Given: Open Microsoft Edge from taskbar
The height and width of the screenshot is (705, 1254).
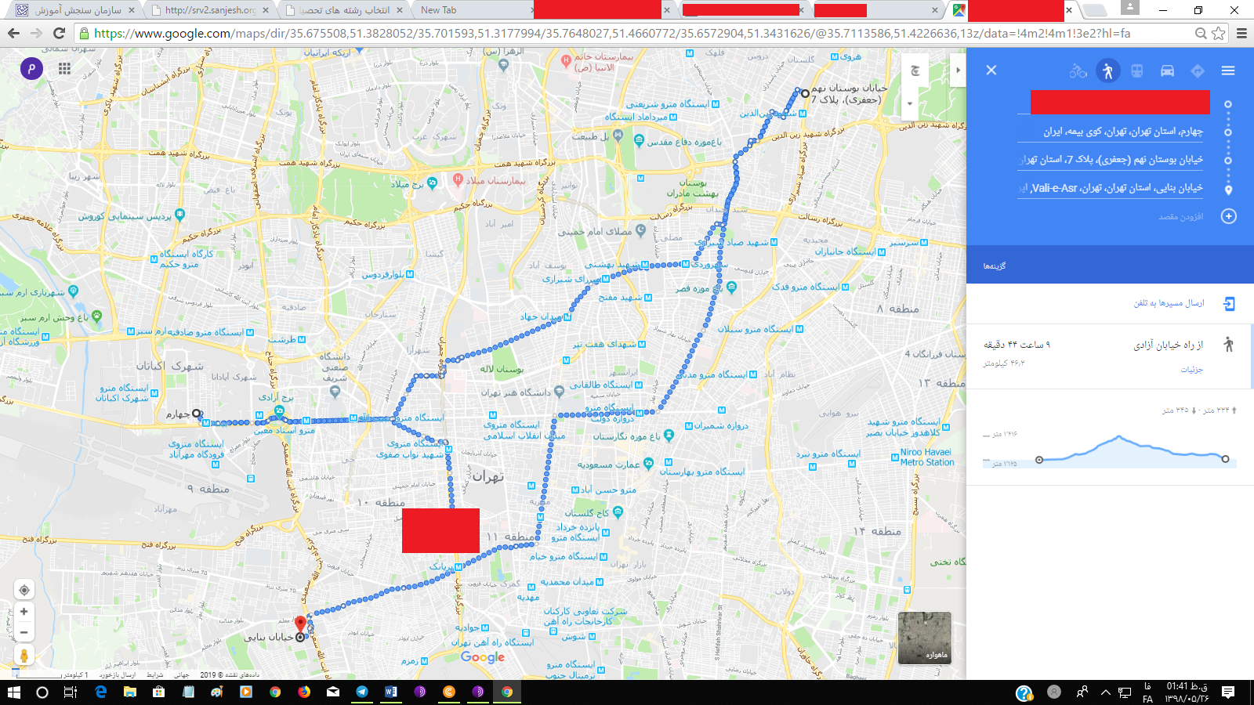Looking at the screenshot, I should (x=100, y=692).
